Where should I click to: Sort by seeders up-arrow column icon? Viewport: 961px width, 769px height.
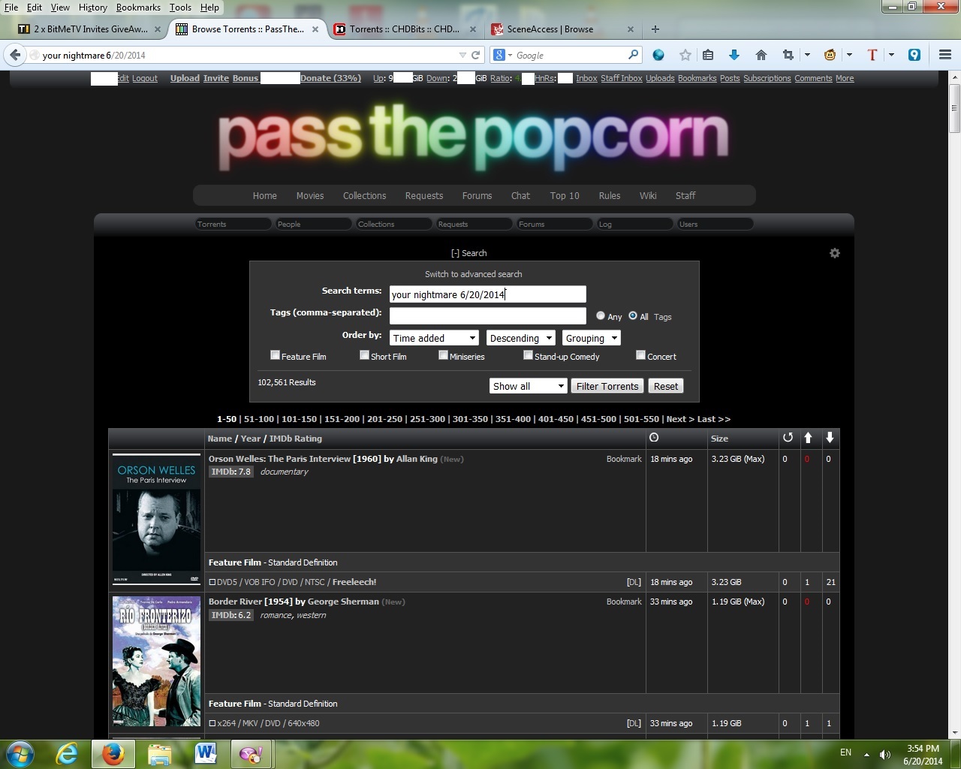tap(808, 438)
